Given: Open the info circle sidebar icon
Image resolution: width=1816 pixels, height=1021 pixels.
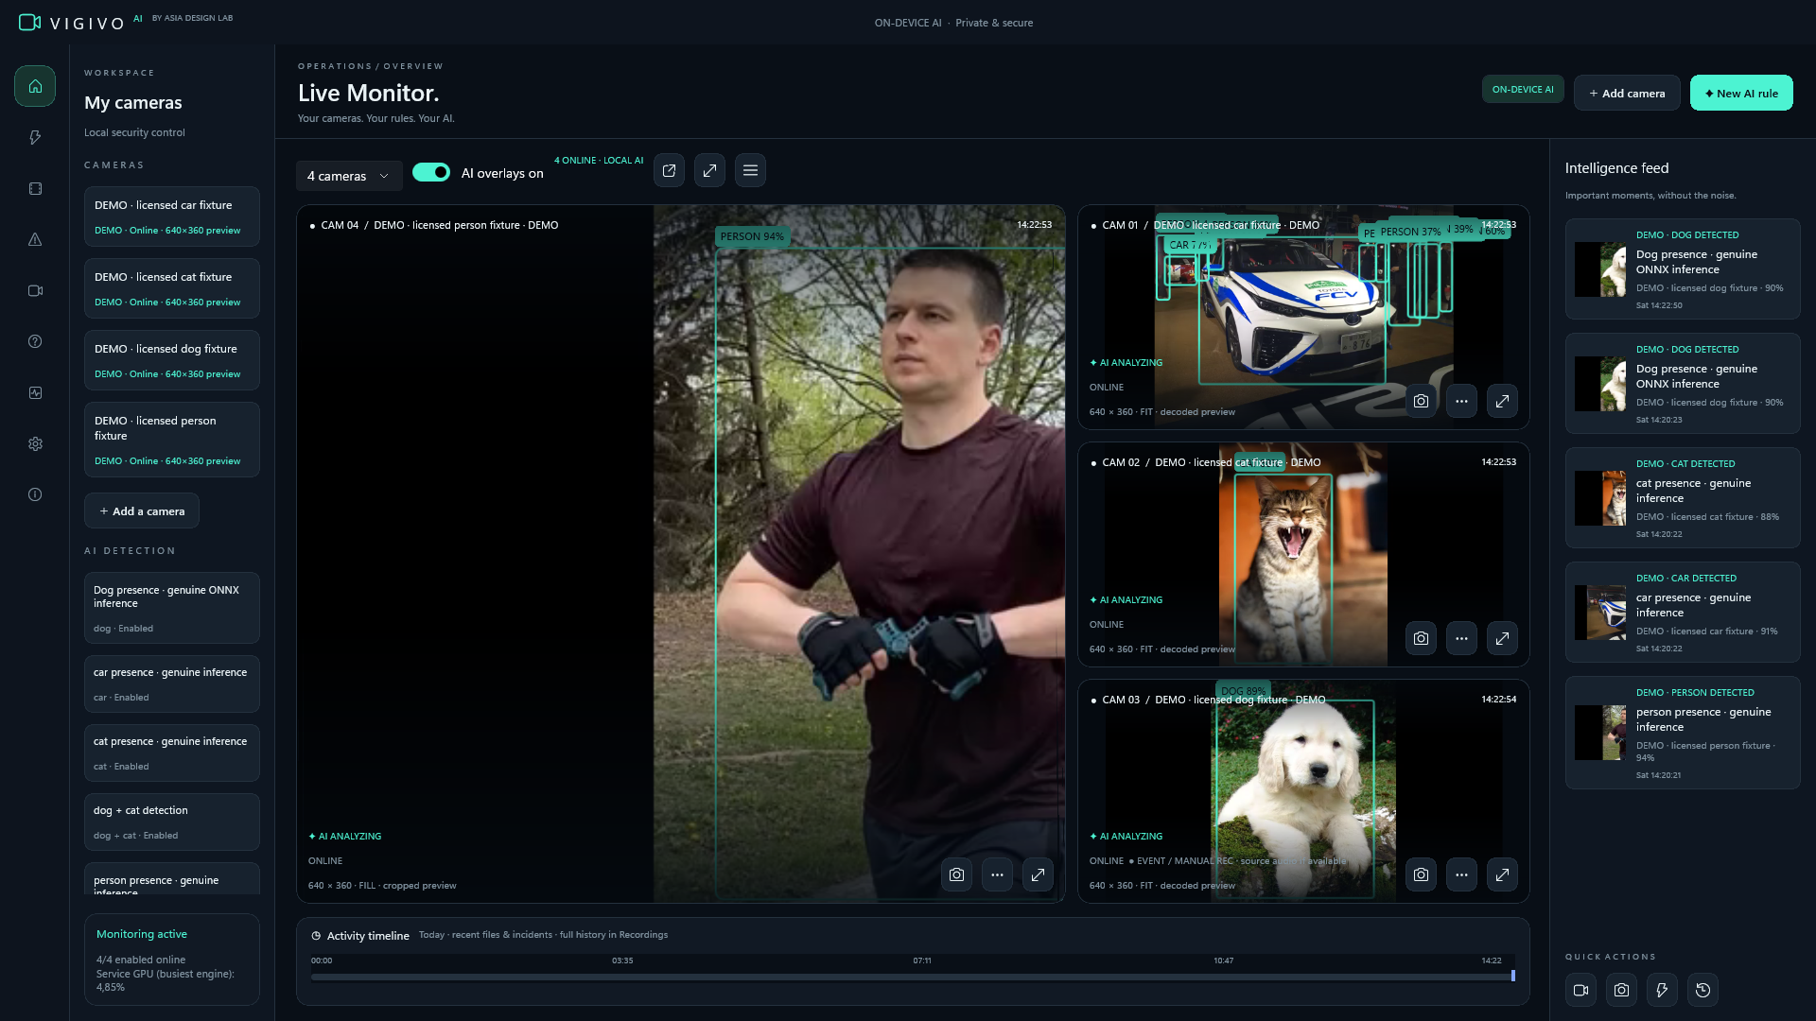Looking at the screenshot, I should point(35,494).
